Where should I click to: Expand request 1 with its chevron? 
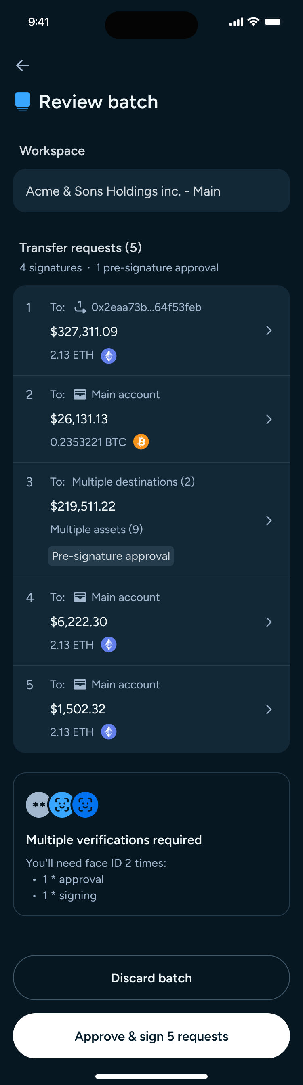tap(269, 331)
